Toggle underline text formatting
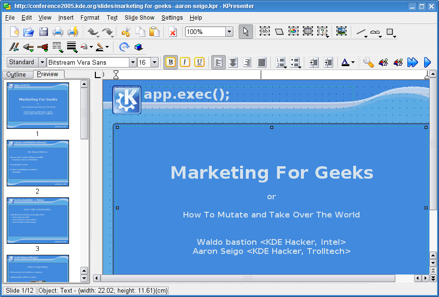Image resolution: width=439 pixels, height=297 pixels. [199, 62]
